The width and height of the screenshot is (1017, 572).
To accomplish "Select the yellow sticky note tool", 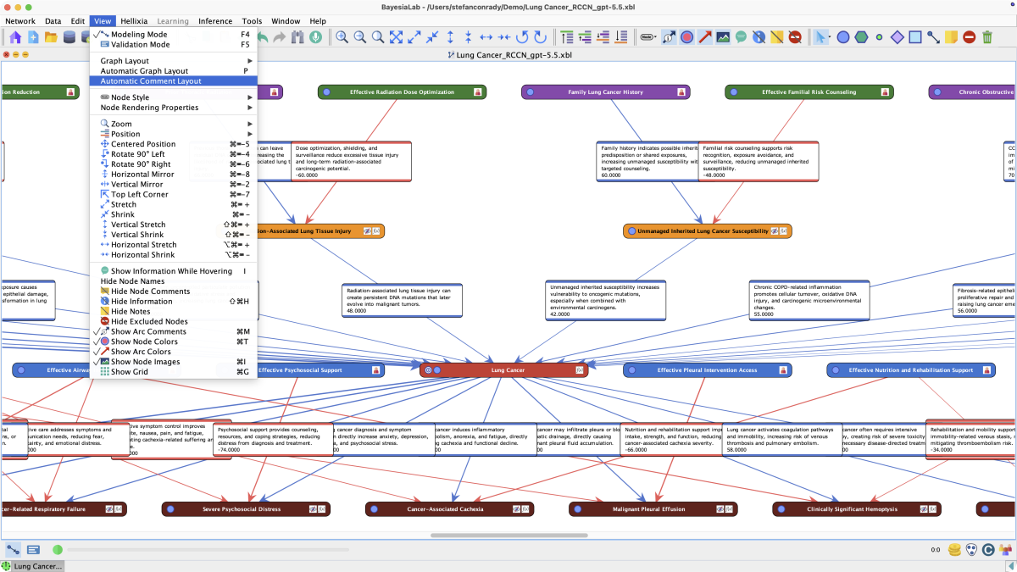I will point(951,37).
